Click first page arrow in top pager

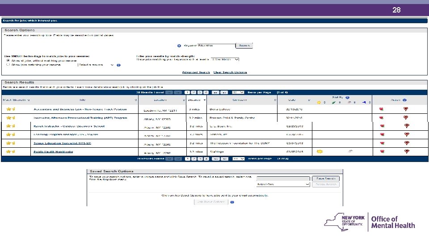(169, 93)
